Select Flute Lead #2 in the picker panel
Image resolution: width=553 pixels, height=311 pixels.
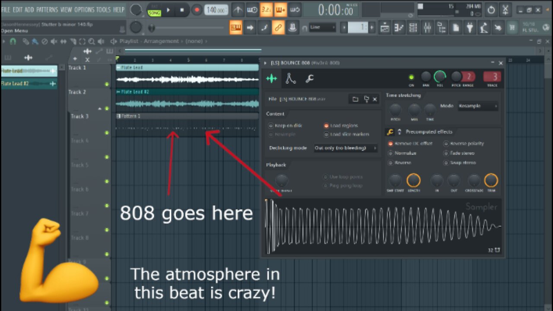pos(29,84)
